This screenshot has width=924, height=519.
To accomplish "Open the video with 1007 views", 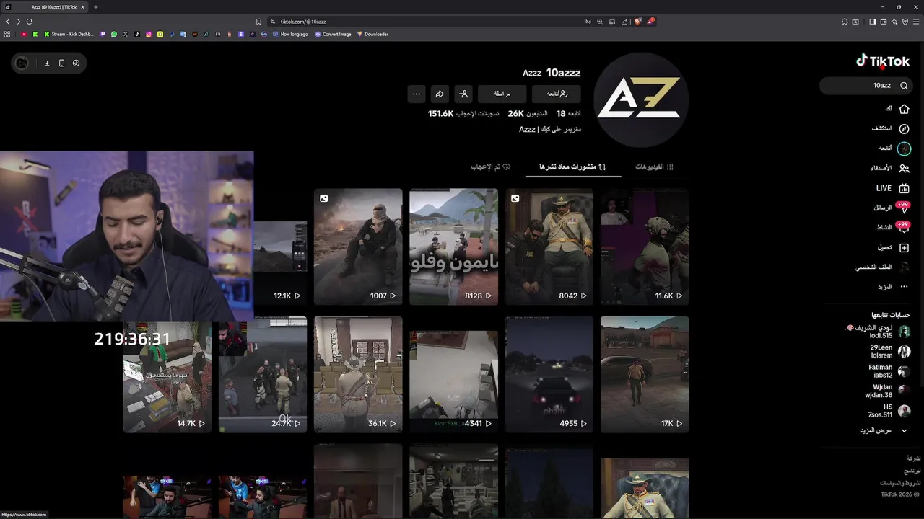I will [358, 247].
